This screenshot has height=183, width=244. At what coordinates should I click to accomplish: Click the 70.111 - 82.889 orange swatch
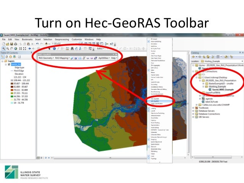[12, 90]
